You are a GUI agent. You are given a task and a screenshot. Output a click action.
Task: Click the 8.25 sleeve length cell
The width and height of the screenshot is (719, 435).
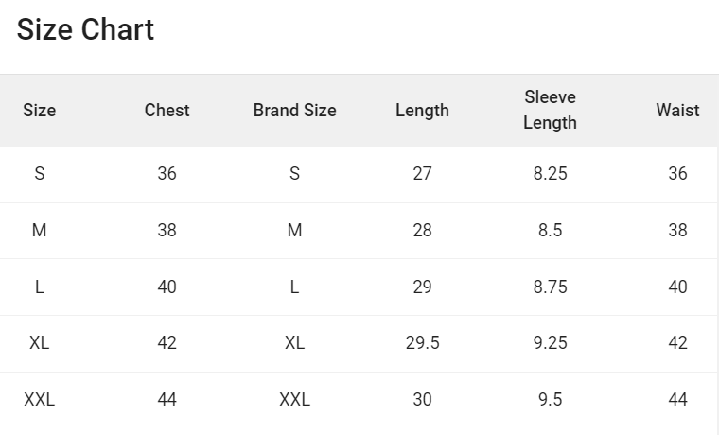pyautogui.click(x=550, y=174)
